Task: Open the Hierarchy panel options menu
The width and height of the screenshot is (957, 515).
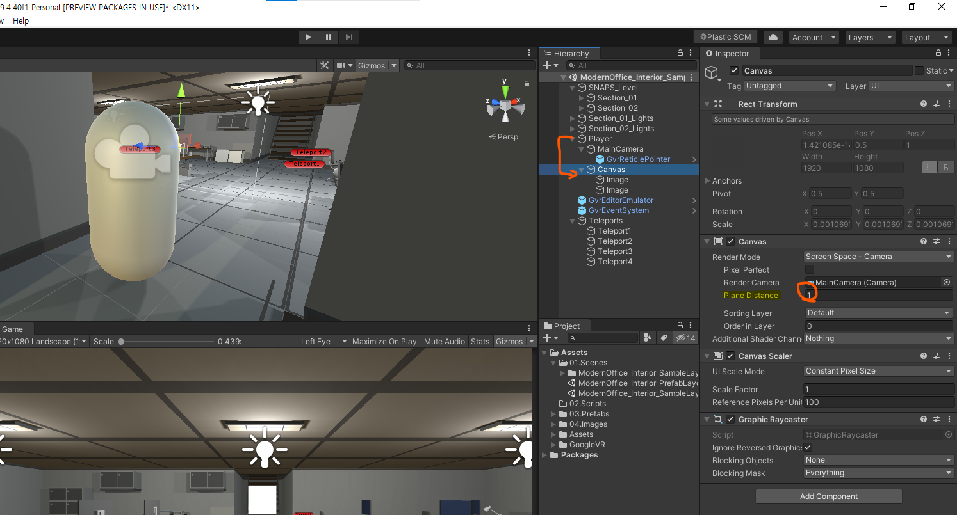Action: coord(691,53)
